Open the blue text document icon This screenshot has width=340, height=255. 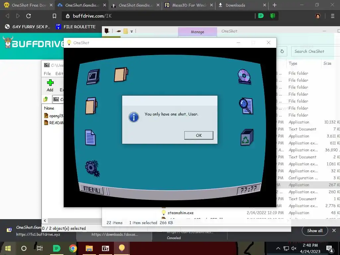pos(90,137)
